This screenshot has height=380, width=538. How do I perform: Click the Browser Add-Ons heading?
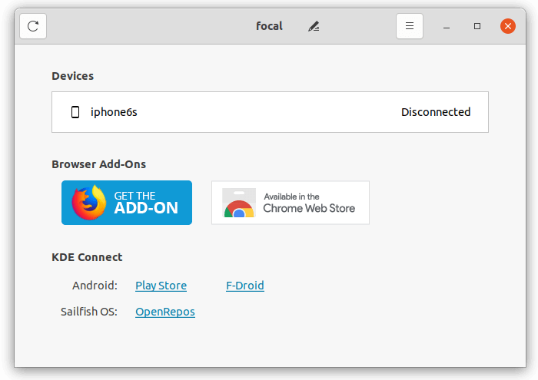tap(99, 164)
